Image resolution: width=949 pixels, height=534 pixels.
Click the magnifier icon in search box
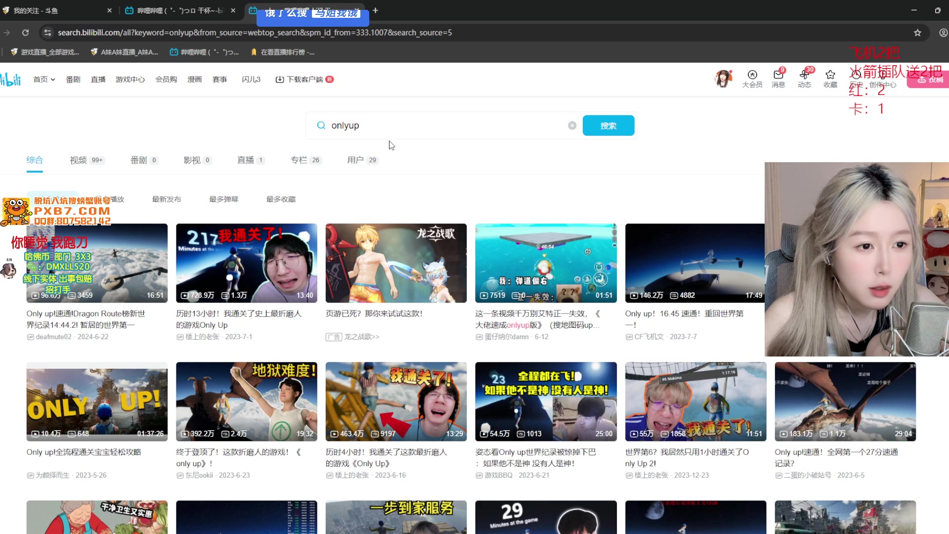pos(321,126)
